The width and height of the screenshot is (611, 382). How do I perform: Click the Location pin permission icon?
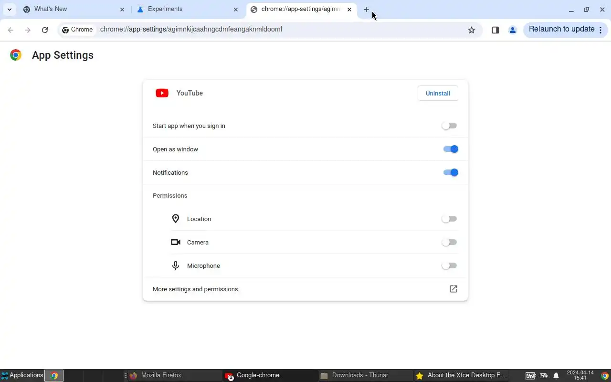[x=176, y=219]
